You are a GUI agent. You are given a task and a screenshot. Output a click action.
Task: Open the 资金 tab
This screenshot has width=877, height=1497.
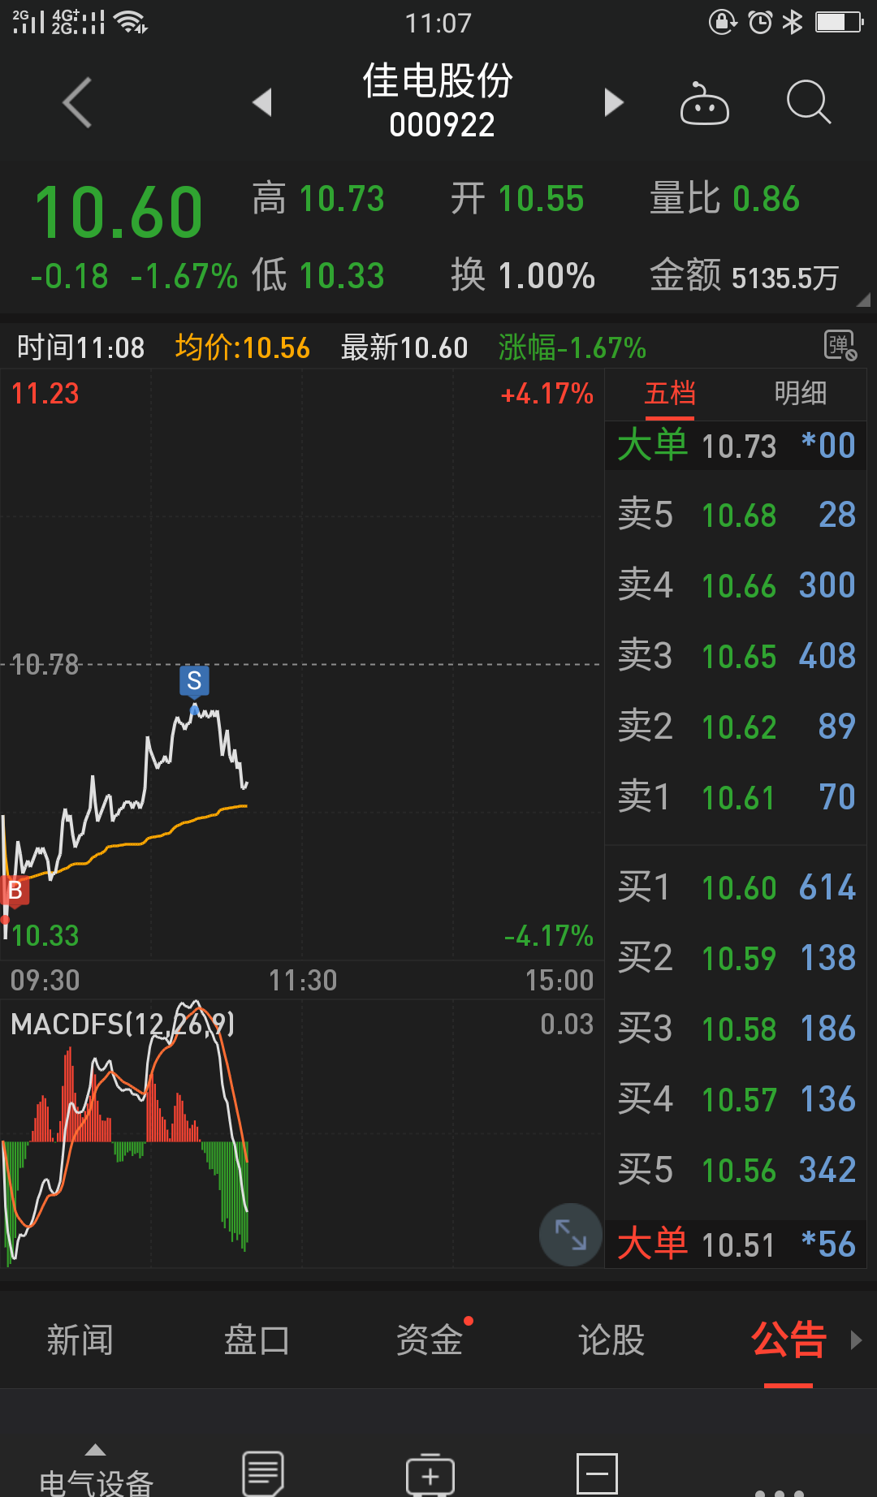coord(430,1340)
